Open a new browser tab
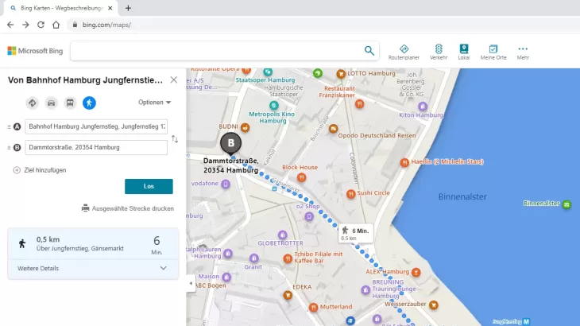The height and width of the screenshot is (326, 580). 129,8
